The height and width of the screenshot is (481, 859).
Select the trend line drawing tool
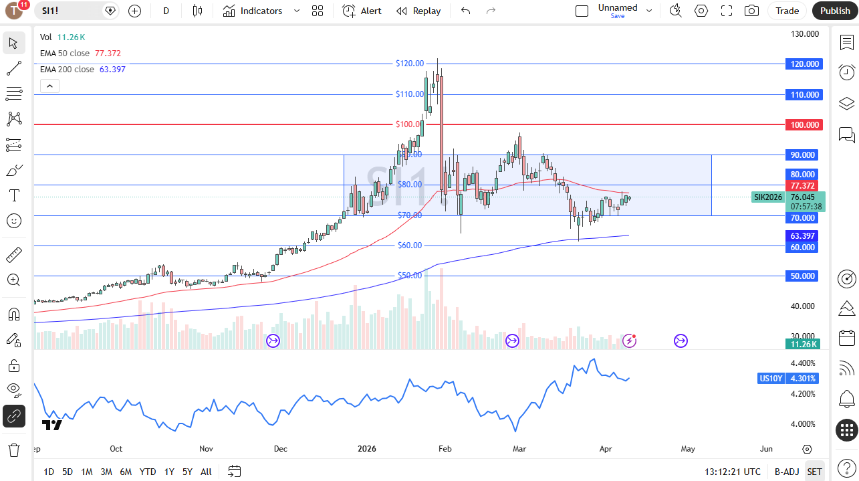coord(14,68)
